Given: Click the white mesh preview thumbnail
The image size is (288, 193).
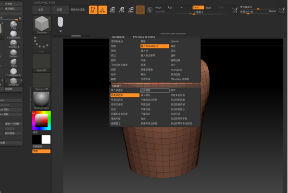Looking at the screenshot, I should click(60, 22).
